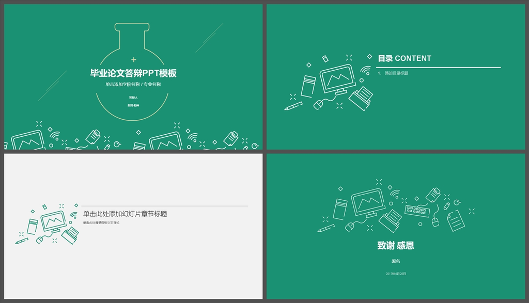Open the 致谢 感恩 slide thumbnail
The image size is (529, 303).
pyautogui.click(x=396, y=226)
